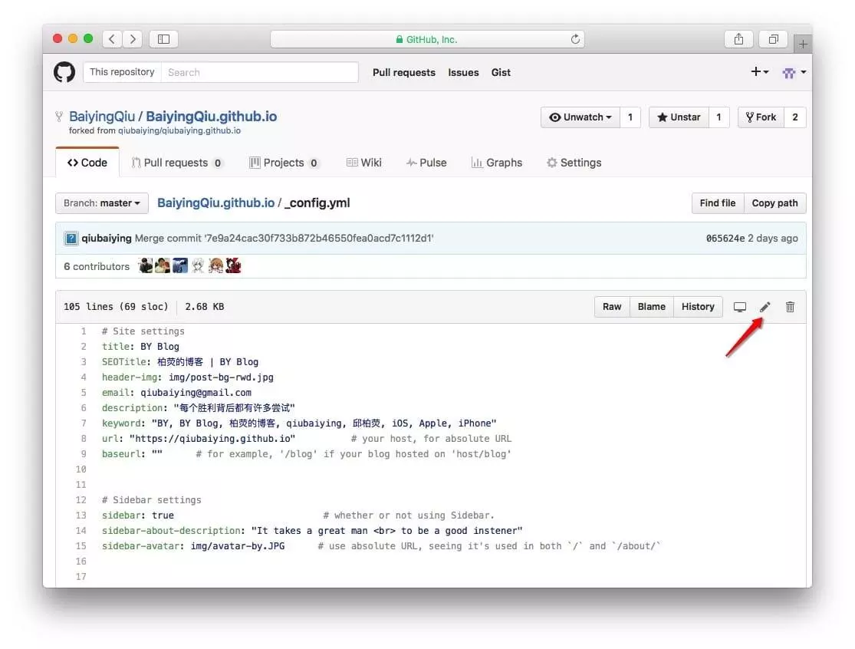
Task: Open fifth contributor avatar
Action: 216,265
